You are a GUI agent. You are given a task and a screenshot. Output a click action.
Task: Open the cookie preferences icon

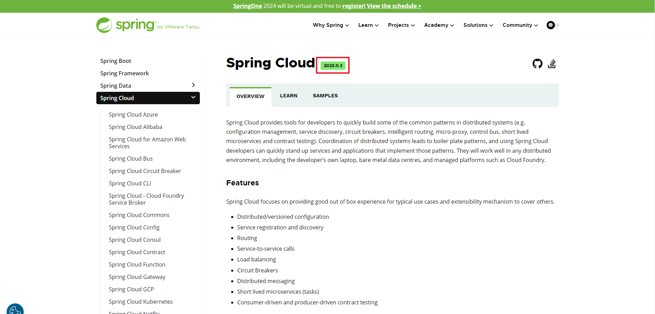(15, 310)
